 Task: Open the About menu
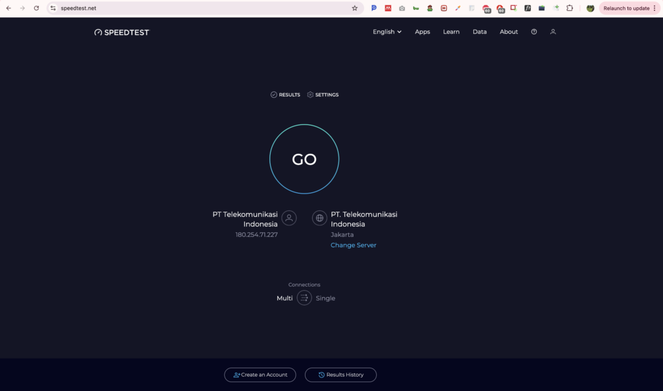[509, 32]
